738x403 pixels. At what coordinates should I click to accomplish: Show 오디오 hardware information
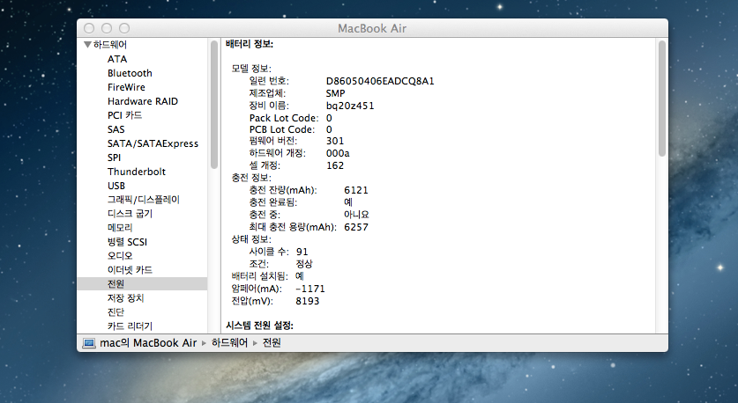click(x=120, y=256)
